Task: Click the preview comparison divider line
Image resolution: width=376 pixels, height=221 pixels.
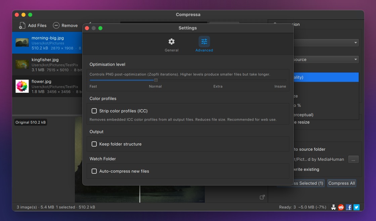Action: click(140, 194)
